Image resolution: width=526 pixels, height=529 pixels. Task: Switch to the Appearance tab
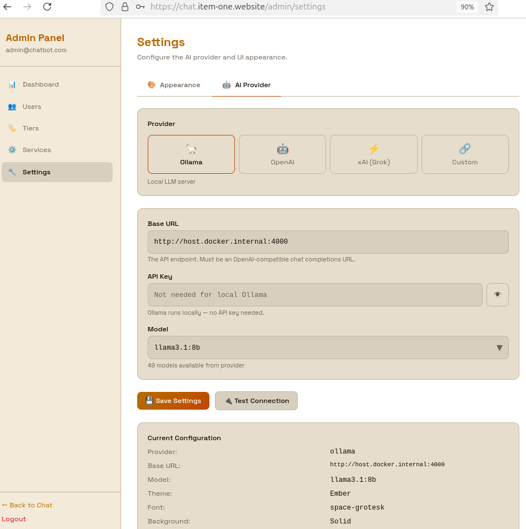click(174, 85)
